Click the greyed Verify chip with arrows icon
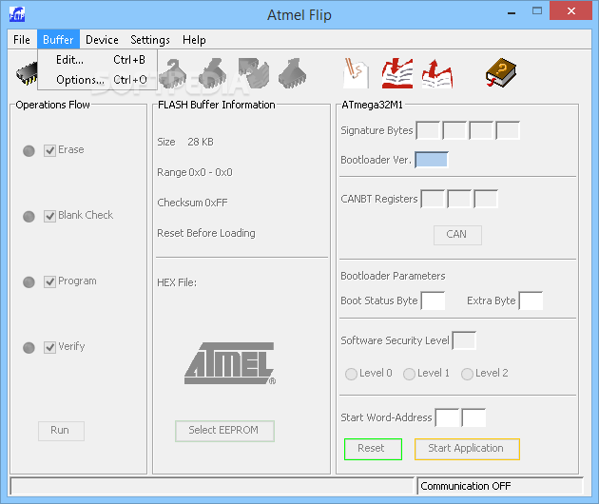The height and width of the screenshot is (504, 599). [x=254, y=73]
